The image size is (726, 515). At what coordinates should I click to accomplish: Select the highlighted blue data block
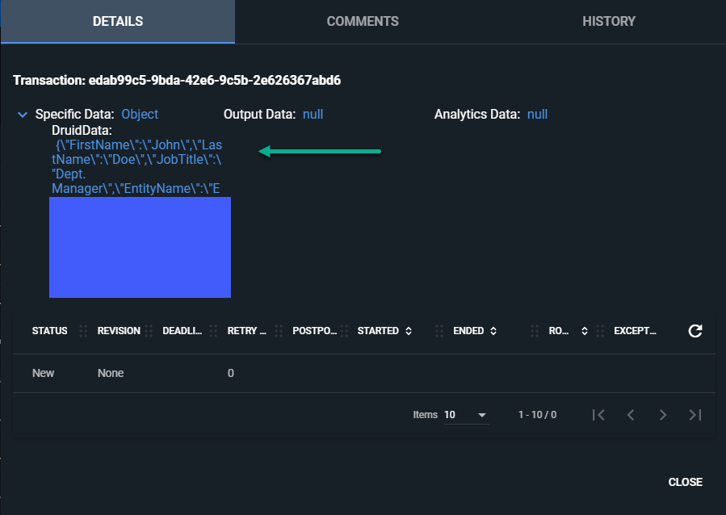[x=140, y=247]
